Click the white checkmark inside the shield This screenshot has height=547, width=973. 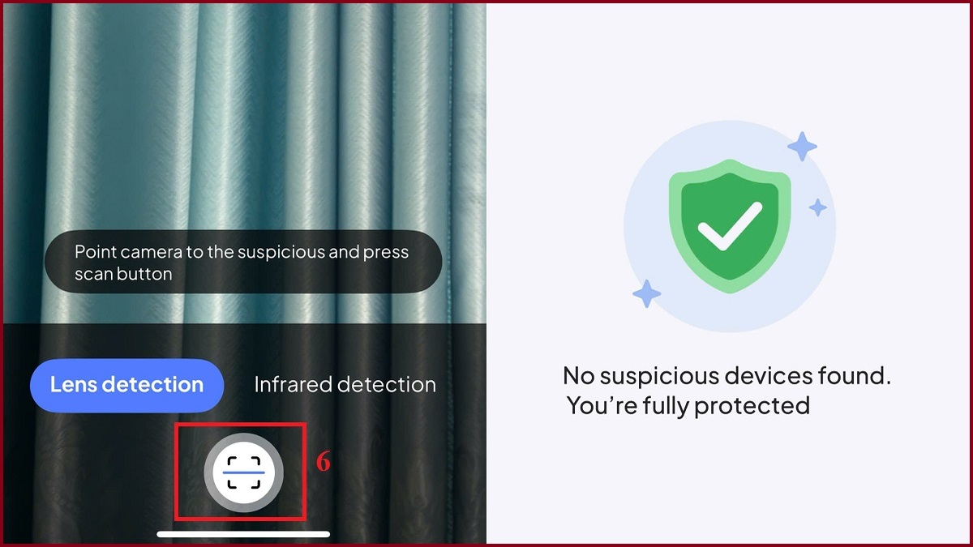pyautogui.click(x=731, y=226)
